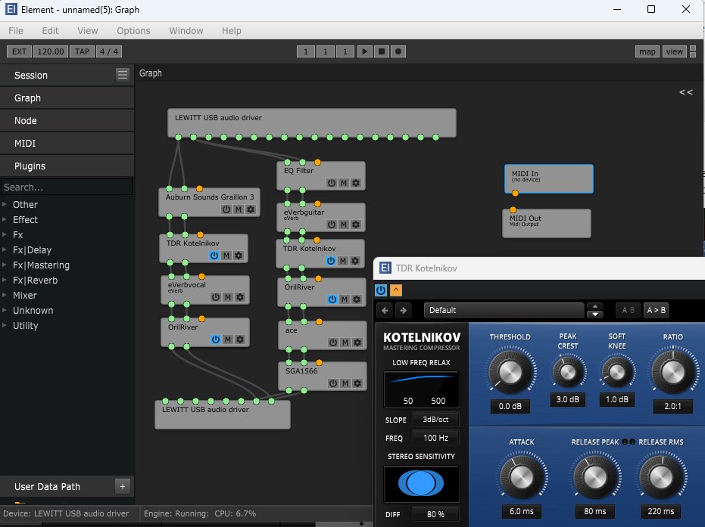Toggle power on SGA1566 node
Screen dimensions: 705x527
coord(332,383)
